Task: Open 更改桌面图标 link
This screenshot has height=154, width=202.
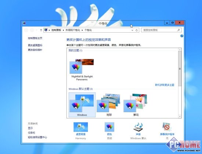Action: pos(35,45)
